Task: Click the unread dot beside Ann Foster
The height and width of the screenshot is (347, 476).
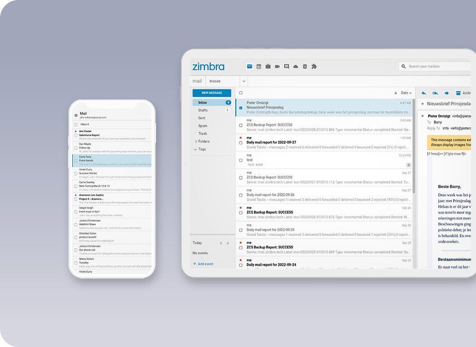Action: (75, 131)
